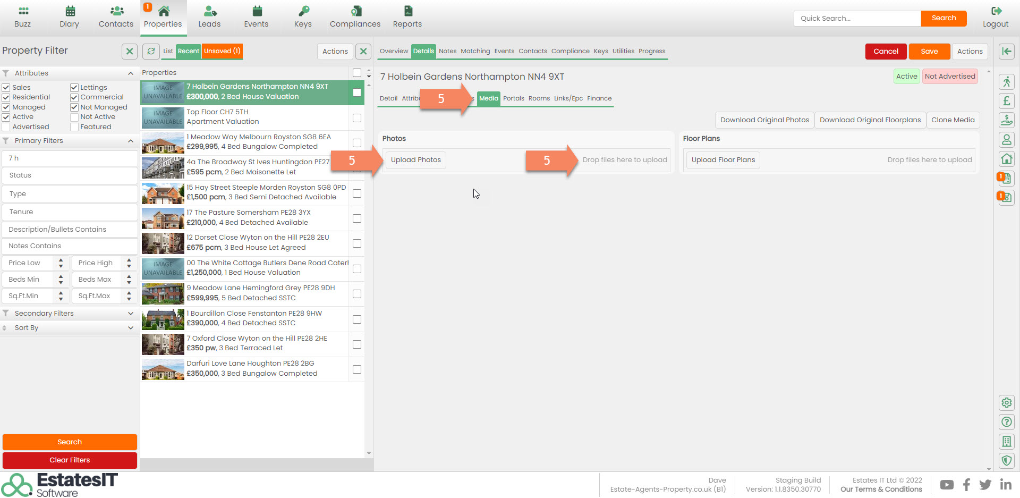This screenshot has width=1020, height=498.
Task: Collapse the Attributes section
Action: (x=130, y=73)
